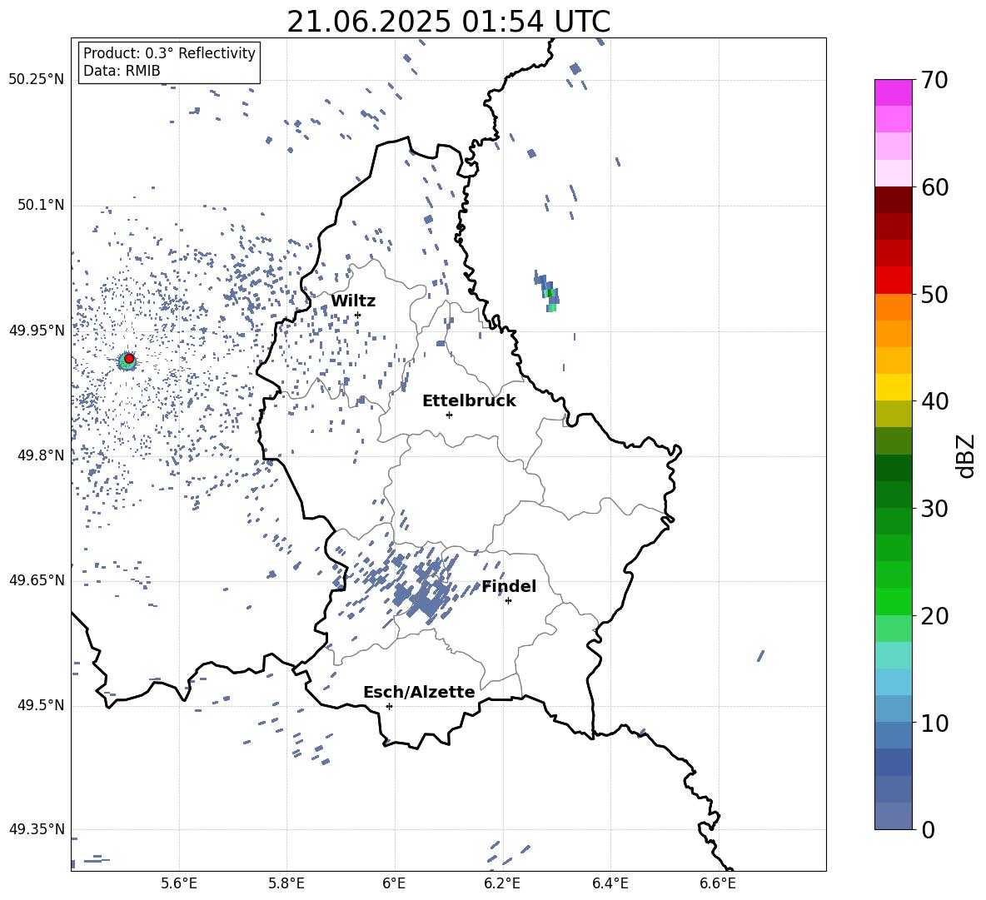Click the 49.65°N latitude label
This screenshot has height=900, width=986.
point(37,580)
